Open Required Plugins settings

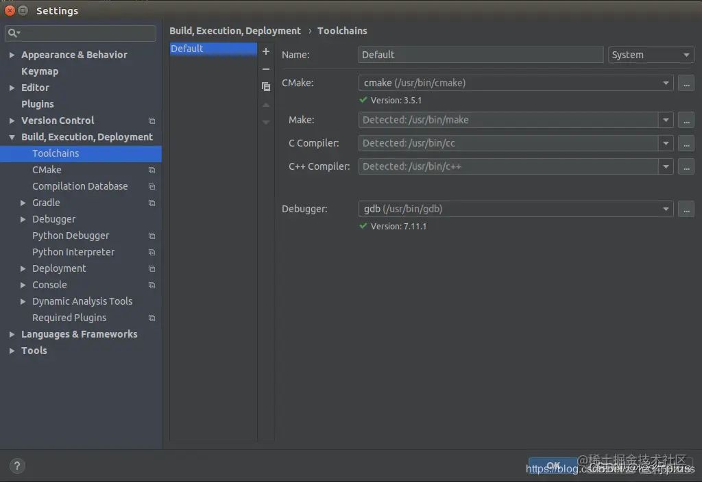click(x=69, y=318)
